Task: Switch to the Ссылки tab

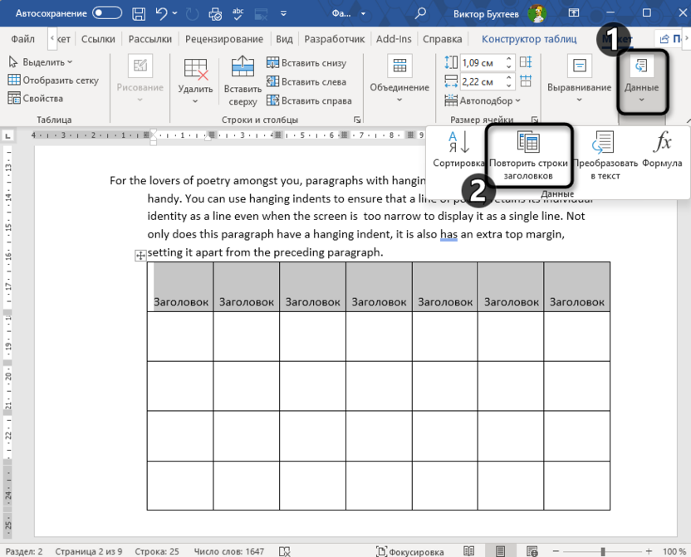Action: [98, 39]
